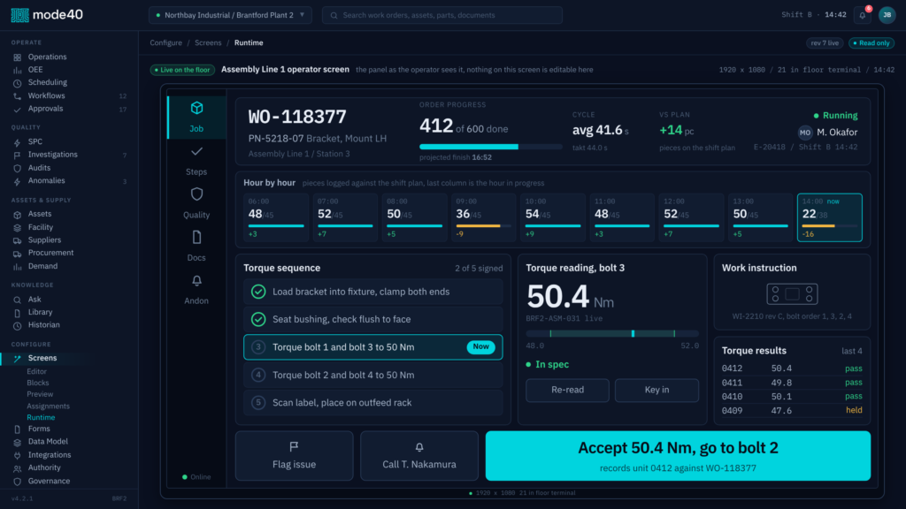This screenshot has height=509, width=906.
Task: Select step 5 Scan label, place on outfeed rack
Action: 373,403
